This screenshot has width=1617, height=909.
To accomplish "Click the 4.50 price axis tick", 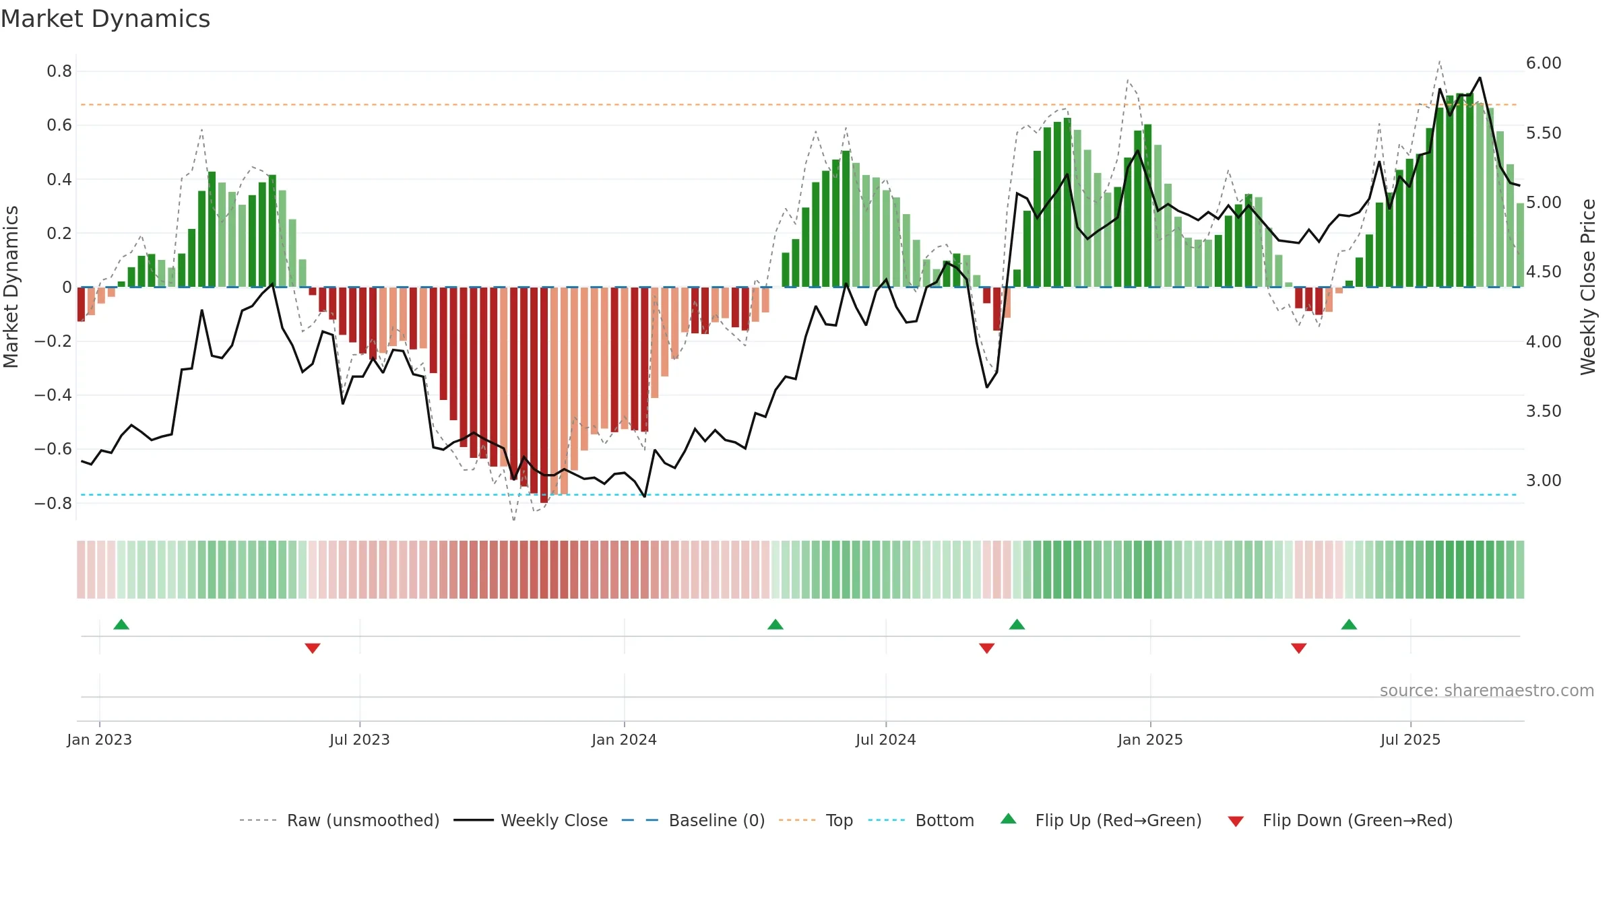I will coord(1544,272).
